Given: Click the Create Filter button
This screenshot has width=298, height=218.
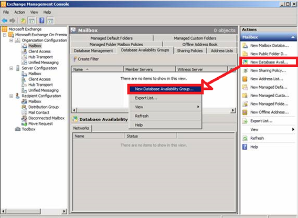Looking at the screenshot, I should [86, 59].
